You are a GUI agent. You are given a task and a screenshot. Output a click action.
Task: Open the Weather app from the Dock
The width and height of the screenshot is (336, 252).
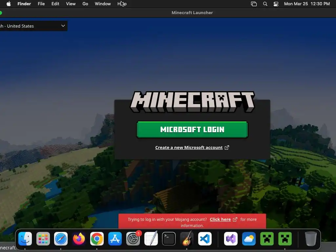point(249,239)
